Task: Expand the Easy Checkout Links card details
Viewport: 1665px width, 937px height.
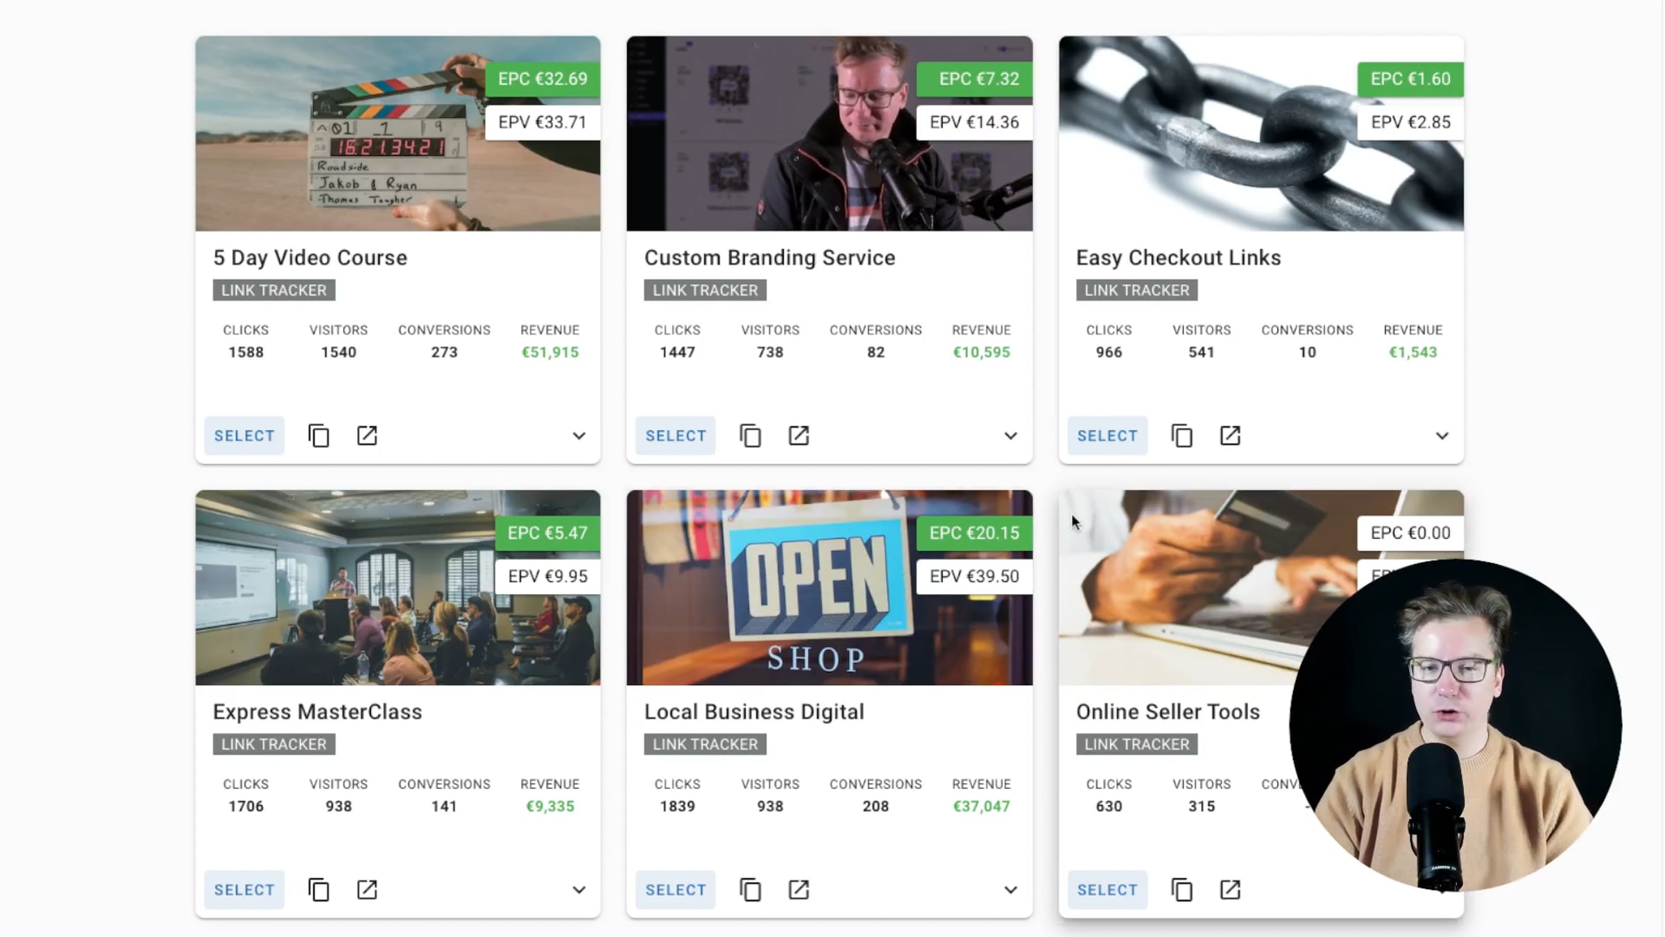Action: (x=1442, y=436)
